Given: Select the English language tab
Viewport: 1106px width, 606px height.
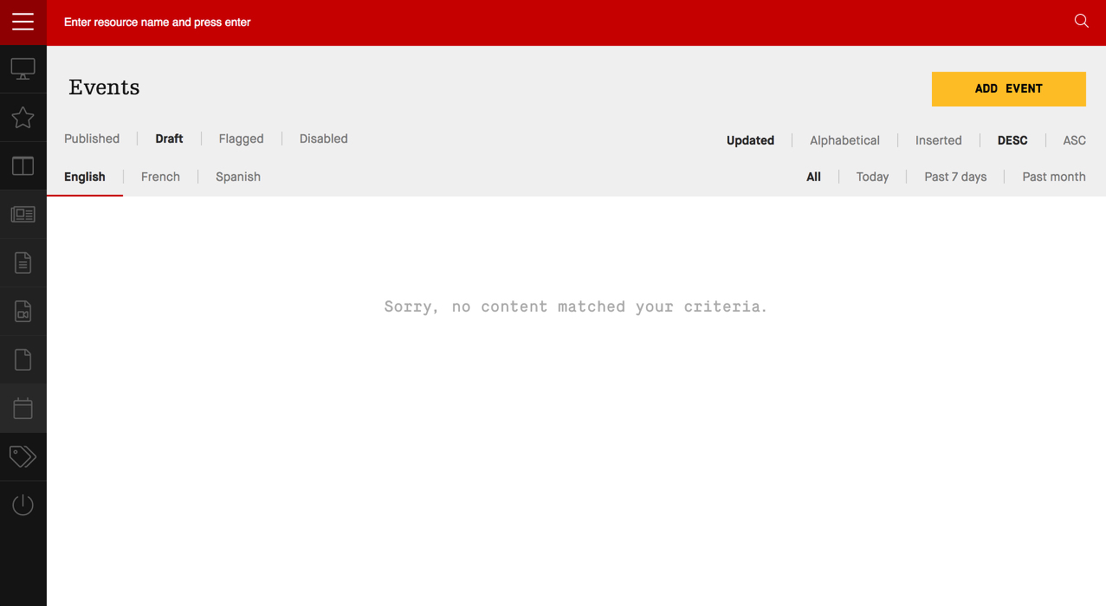Looking at the screenshot, I should coord(85,177).
